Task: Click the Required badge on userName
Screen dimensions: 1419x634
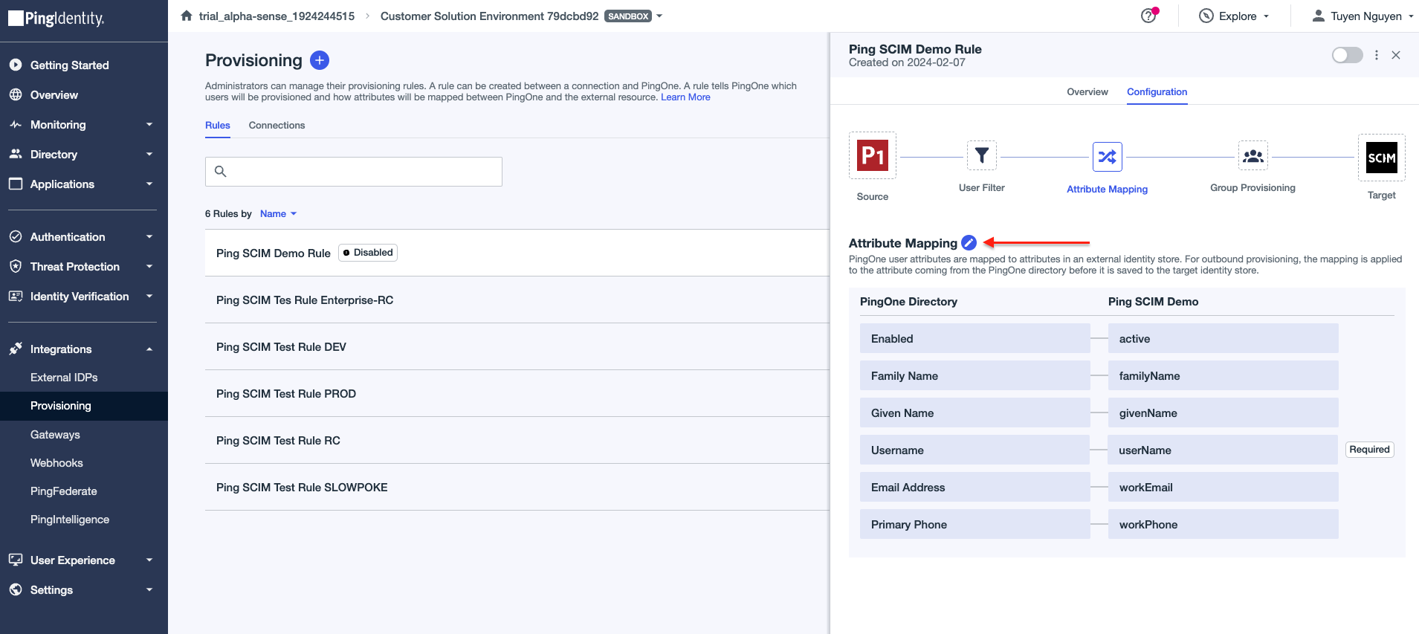Action: click(x=1369, y=450)
